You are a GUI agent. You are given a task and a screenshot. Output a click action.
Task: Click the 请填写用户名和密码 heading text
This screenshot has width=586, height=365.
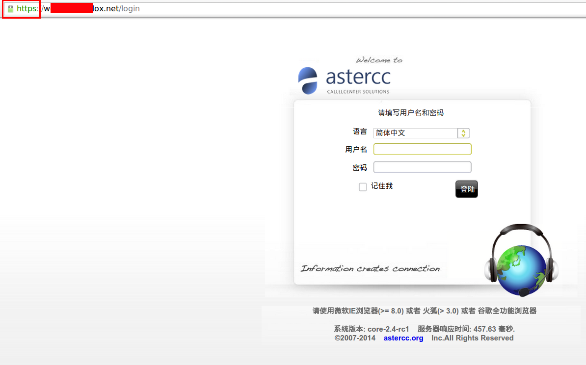(411, 113)
